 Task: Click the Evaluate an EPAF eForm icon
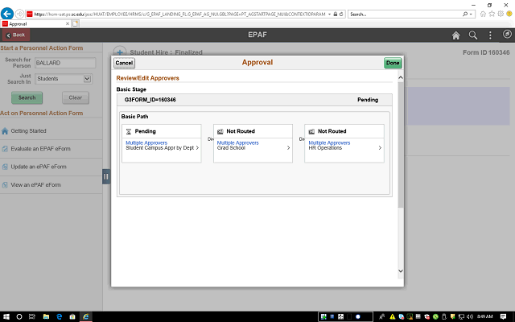[5, 149]
